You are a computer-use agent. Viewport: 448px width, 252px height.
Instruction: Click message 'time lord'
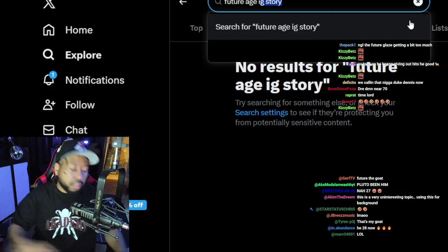coord(366,95)
